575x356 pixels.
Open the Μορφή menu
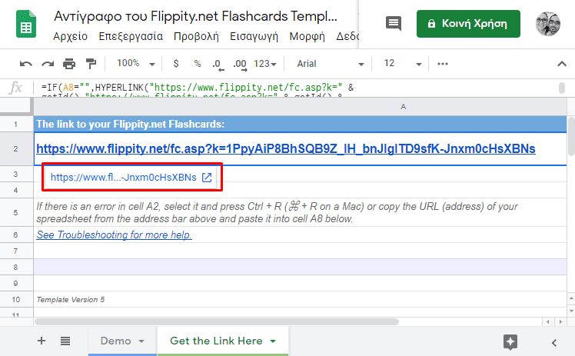click(307, 36)
